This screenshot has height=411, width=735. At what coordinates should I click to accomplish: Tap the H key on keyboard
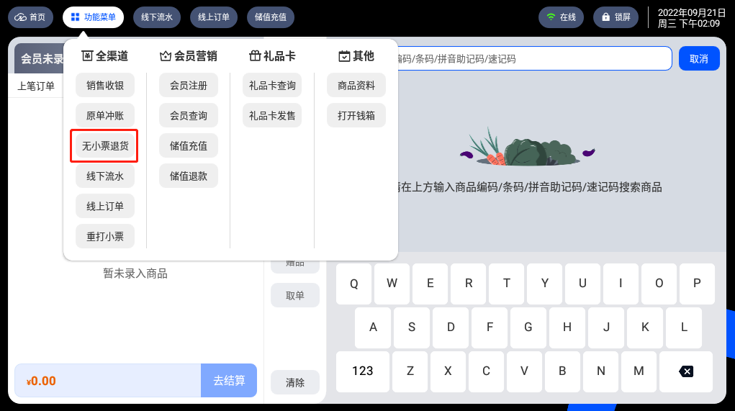567,328
